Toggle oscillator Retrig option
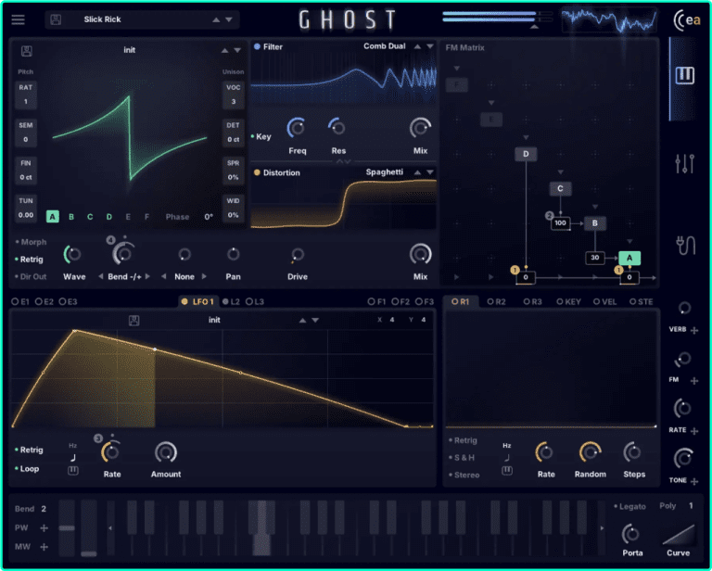This screenshot has height=571, width=712. [x=29, y=260]
